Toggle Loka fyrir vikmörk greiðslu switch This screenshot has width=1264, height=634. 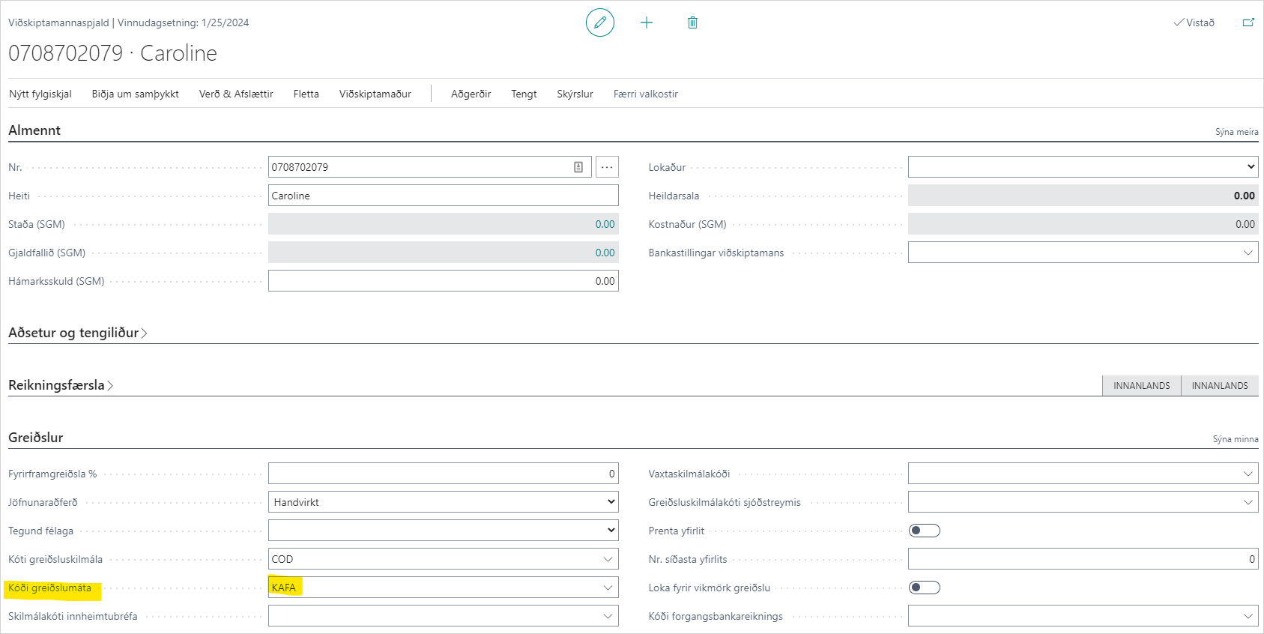click(924, 588)
